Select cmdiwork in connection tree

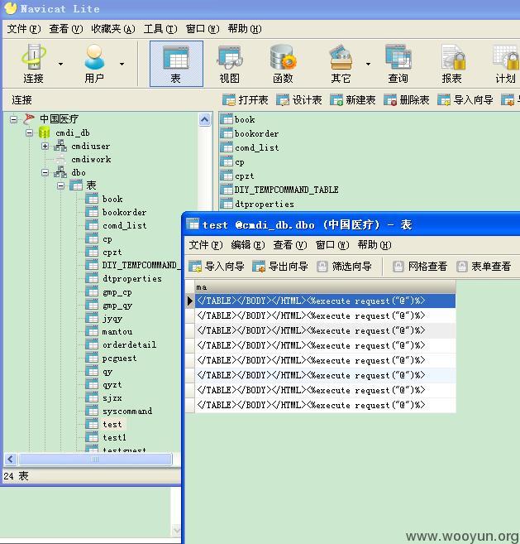pyautogui.click(x=91, y=159)
